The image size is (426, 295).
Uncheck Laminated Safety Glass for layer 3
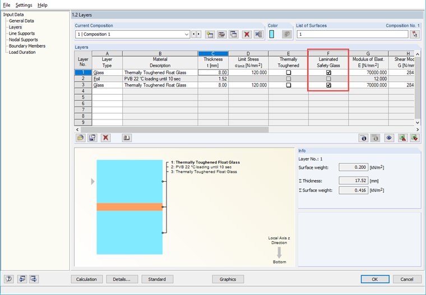click(328, 85)
